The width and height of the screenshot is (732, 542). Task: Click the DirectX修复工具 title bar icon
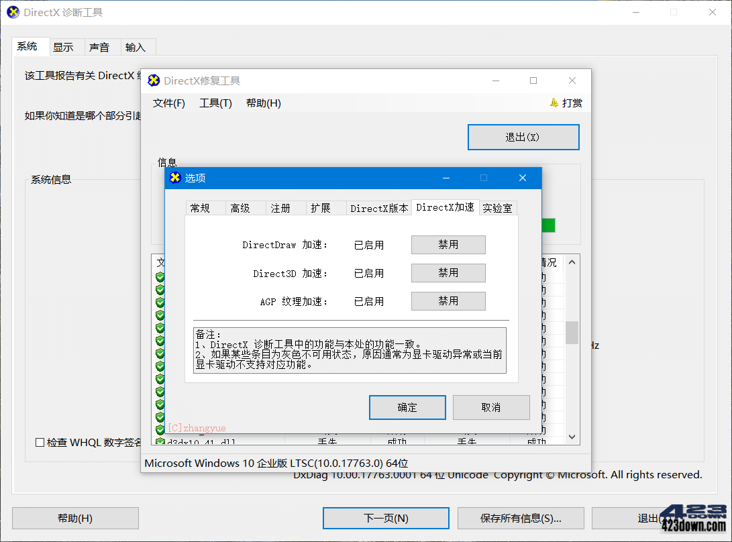point(153,80)
